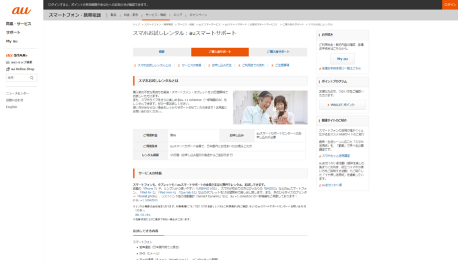Viewport: 458px width, 260px height.
Task: Open the iPhone 7 link in the text
Action: (x=149, y=189)
